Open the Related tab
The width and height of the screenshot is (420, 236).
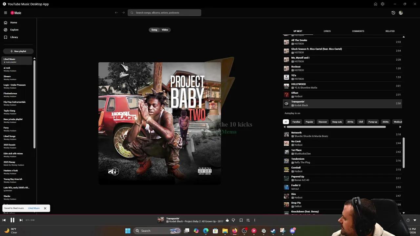tap(390, 31)
